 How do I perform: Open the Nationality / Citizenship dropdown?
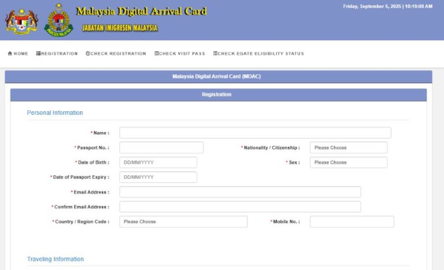pos(349,148)
